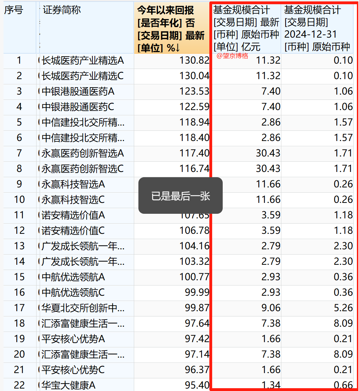
Task: Select fund 永赢医药创新智选C
Action: click(x=83, y=169)
